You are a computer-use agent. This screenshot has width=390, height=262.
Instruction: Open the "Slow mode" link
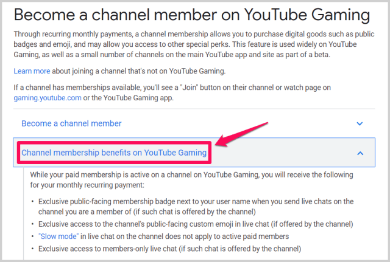[58, 236]
